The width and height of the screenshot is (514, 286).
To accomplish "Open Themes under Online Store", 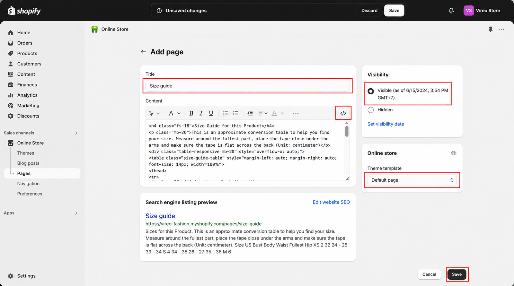I will 26,153.
